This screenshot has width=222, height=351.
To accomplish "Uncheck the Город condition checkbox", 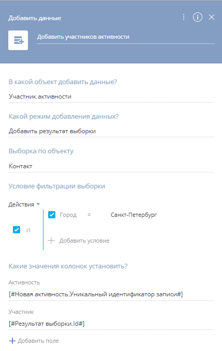I will click(52, 215).
